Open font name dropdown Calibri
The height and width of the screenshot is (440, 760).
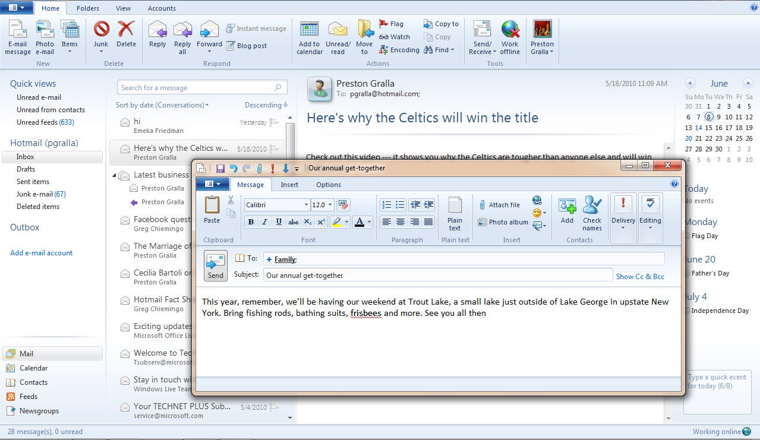(307, 205)
